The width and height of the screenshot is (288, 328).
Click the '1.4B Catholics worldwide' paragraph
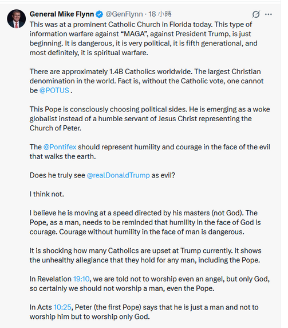point(147,81)
